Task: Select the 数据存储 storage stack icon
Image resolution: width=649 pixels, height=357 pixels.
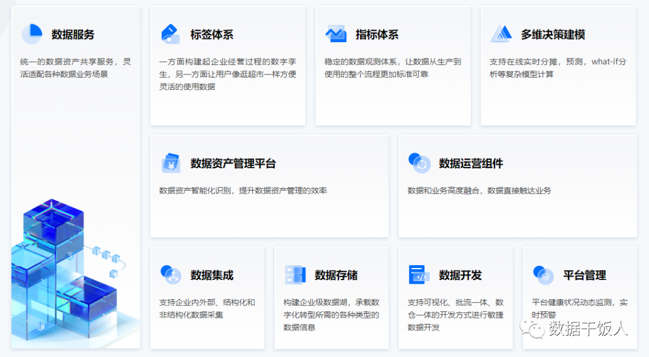Action: click(x=295, y=275)
